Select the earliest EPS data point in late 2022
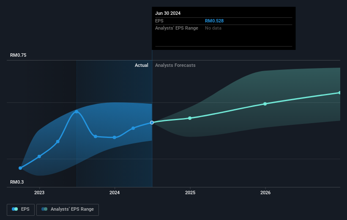This screenshot has height=220, width=347. (20, 168)
